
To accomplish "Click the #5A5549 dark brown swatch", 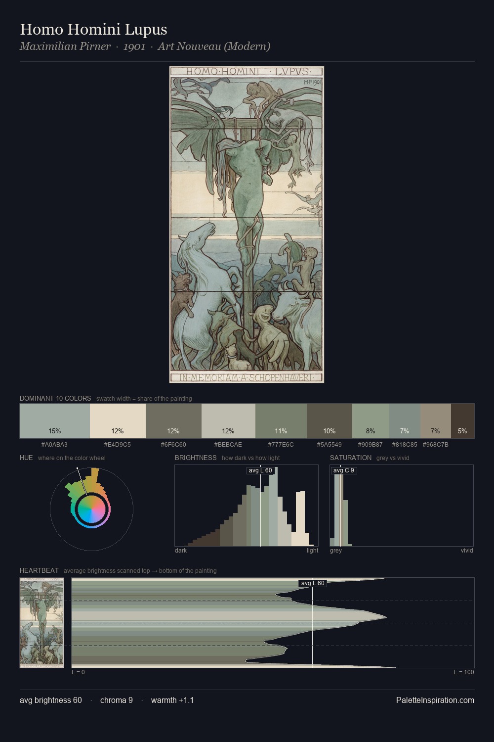I will tap(329, 421).
